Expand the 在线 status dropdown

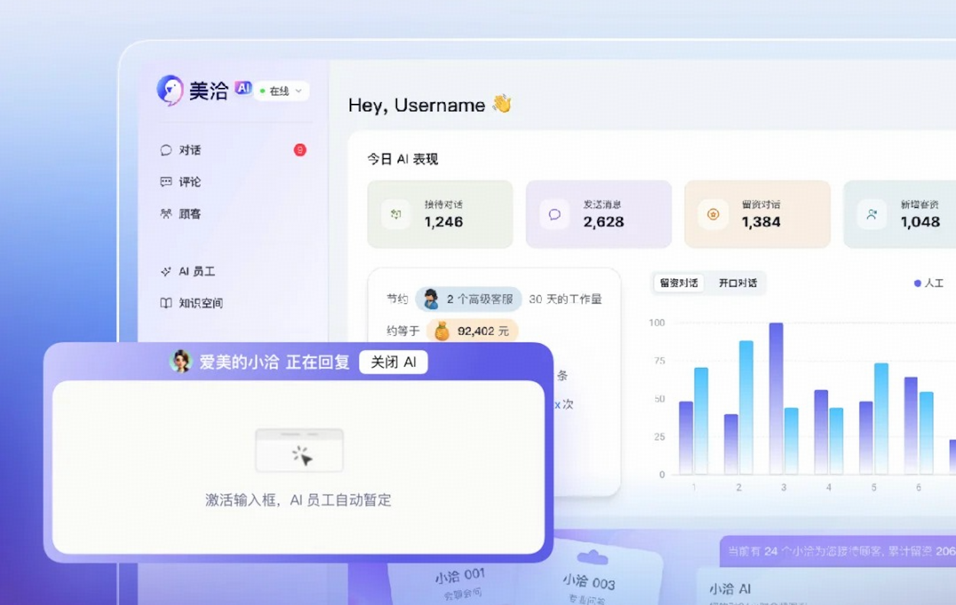click(x=282, y=91)
